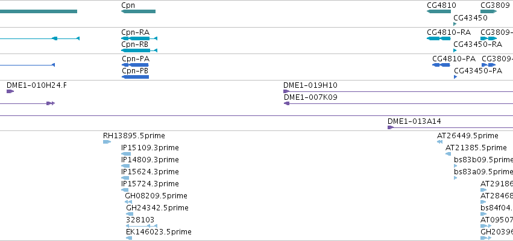The width and height of the screenshot is (513, 241).
Task: Select the DME1-013A14 start arrow
Action: point(390,127)
